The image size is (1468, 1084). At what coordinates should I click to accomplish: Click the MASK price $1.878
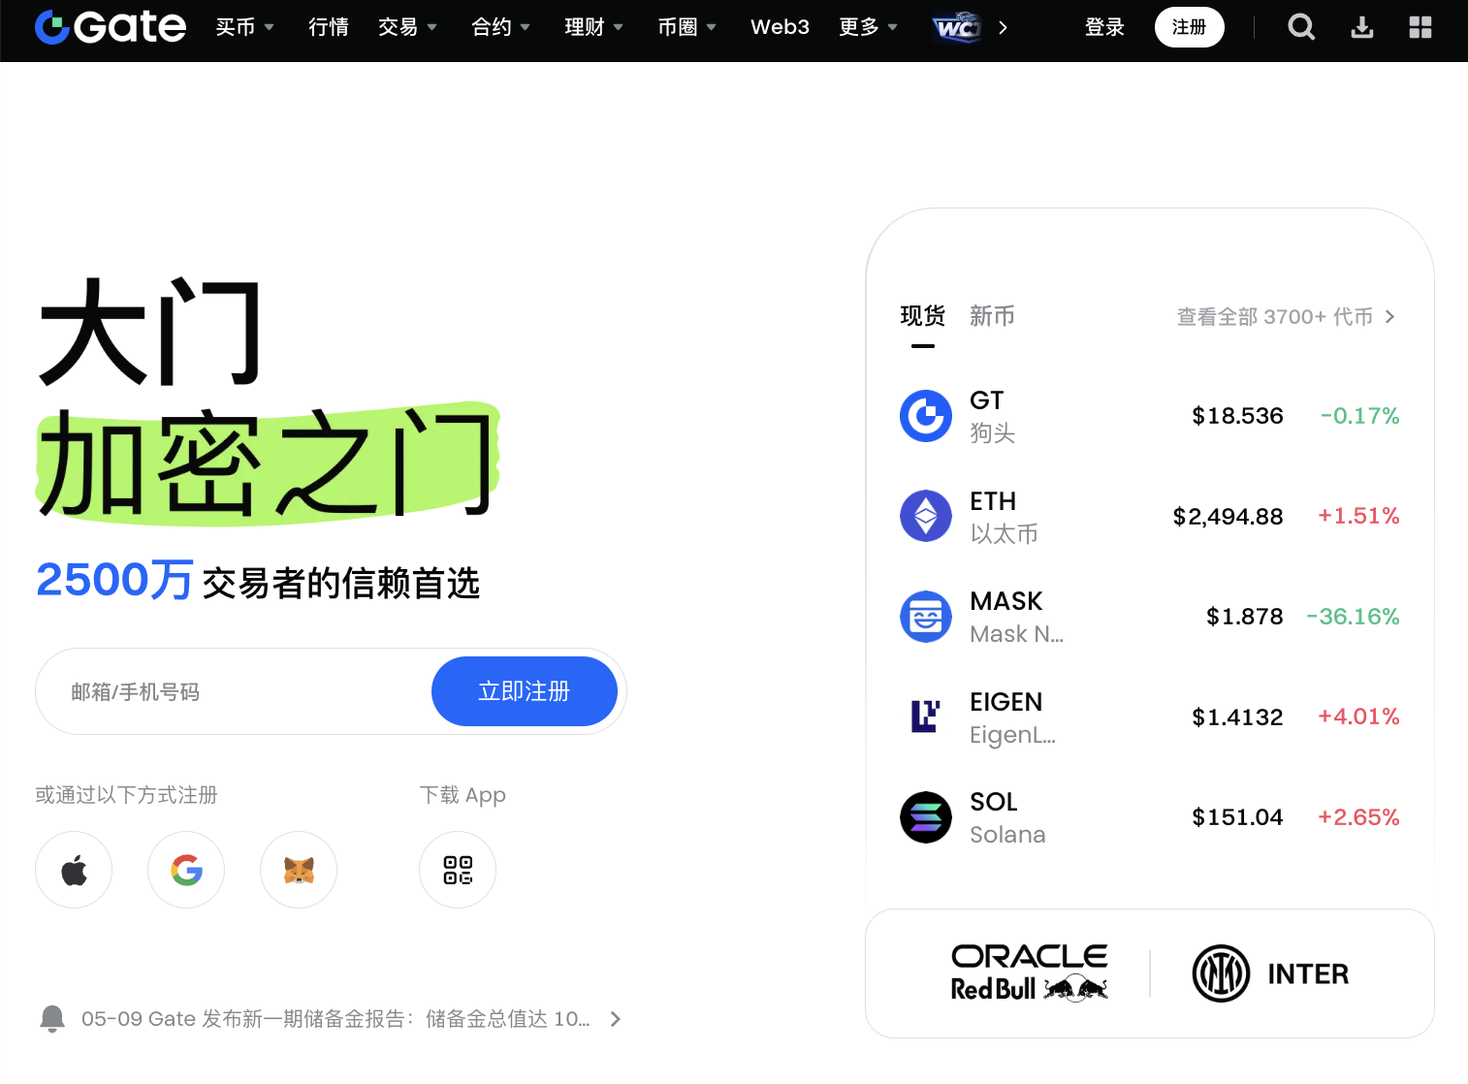pyautogui.click(x=1244, y=617)
